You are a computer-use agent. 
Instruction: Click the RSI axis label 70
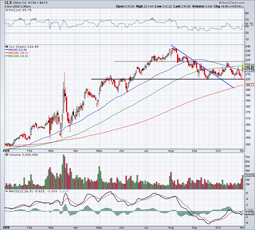tap(247, 20)
